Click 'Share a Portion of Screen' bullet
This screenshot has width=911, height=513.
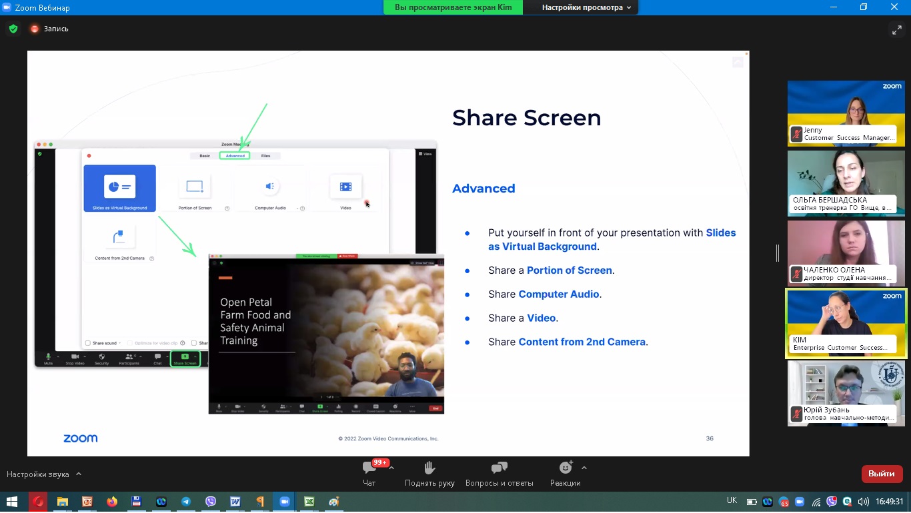[552, 270]
